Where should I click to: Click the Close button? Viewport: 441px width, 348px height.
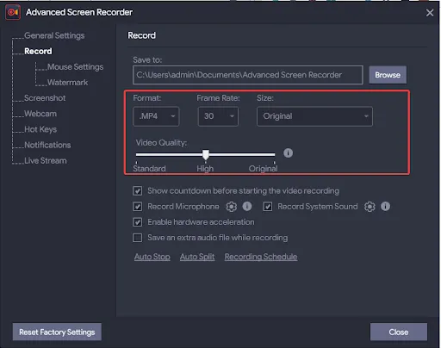click(399, 332)
